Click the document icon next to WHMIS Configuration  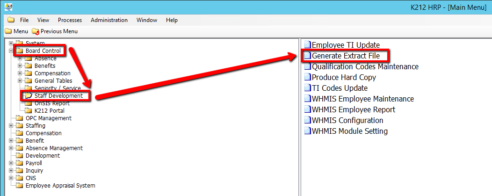(x=307, y=120)
